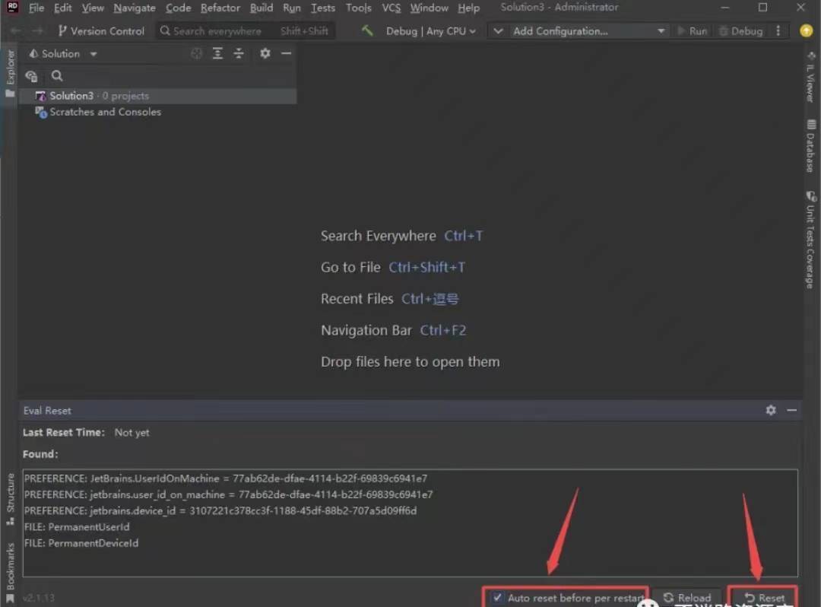
Task: Open the Navigate menu
Action: pos(135,8)
